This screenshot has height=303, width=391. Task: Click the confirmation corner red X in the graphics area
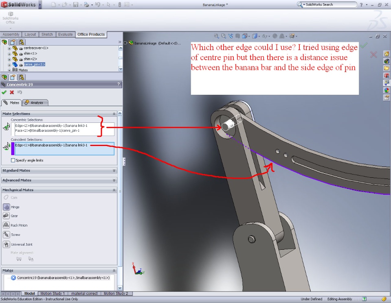coord(373,54)
